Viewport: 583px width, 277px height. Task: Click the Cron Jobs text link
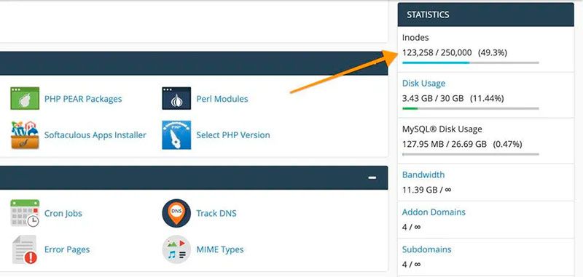[63, 214]
